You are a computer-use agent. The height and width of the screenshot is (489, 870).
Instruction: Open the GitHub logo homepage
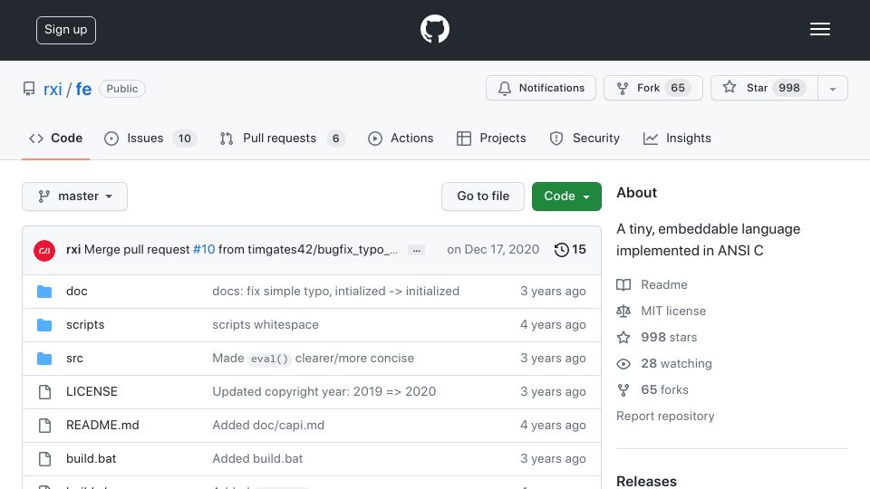click(434, 29)
